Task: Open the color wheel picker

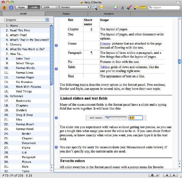Action: tap(116, 8)
